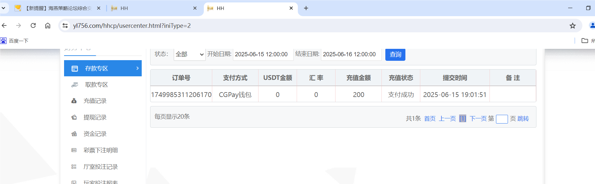Open the 状态 全部 dropdown

190,54
